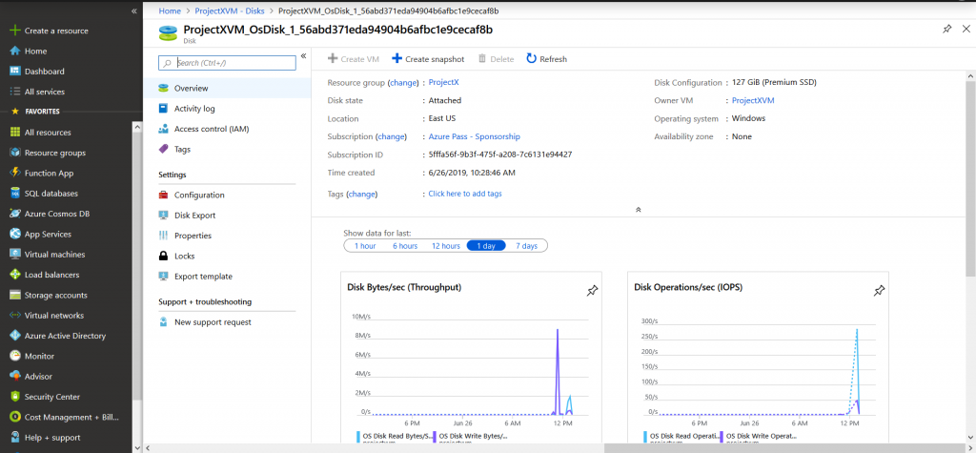Open Monitor in the sidebar
The image size is (976, 453).
(39, 357)
